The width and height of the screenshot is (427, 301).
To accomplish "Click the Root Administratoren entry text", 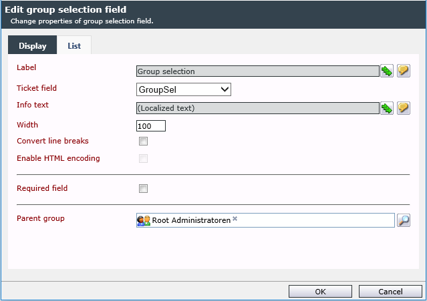I will (x=191, y=220).
